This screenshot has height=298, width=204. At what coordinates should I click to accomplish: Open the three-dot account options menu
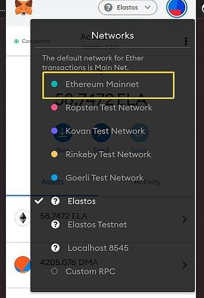click(x=186, y=41)
